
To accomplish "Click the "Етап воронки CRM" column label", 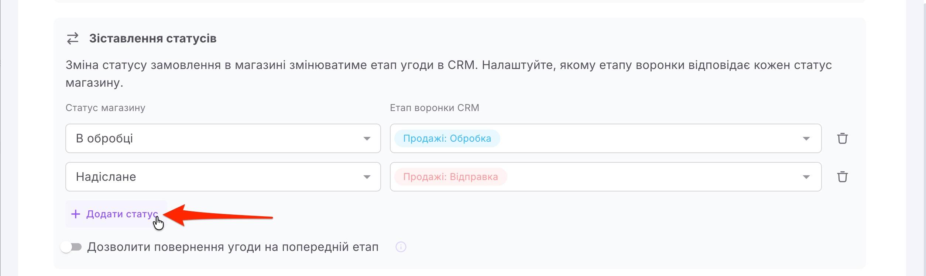I will pos(435,108).
